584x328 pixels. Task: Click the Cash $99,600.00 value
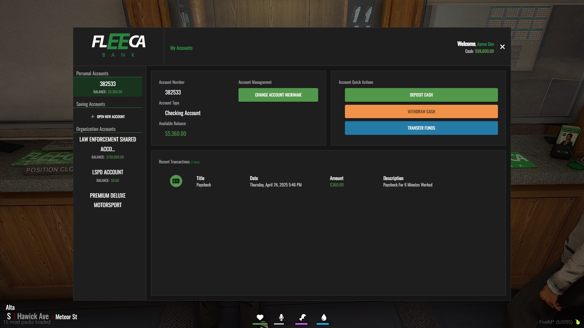[x=484, y=51]
